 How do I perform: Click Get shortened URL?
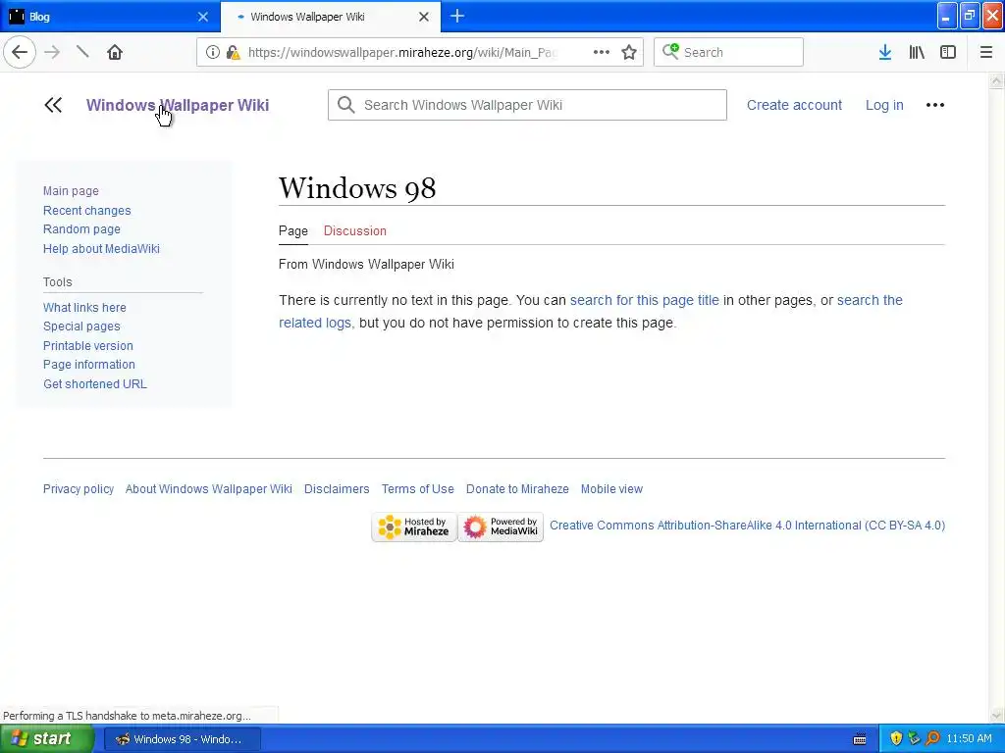[x=95, y=384]
